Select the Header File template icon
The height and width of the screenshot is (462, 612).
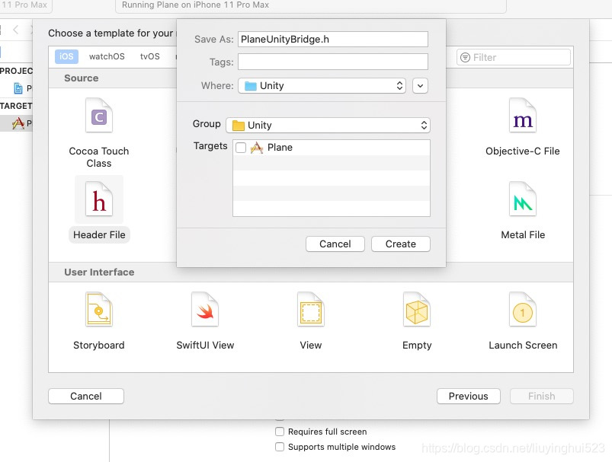[x=99, y=199]
